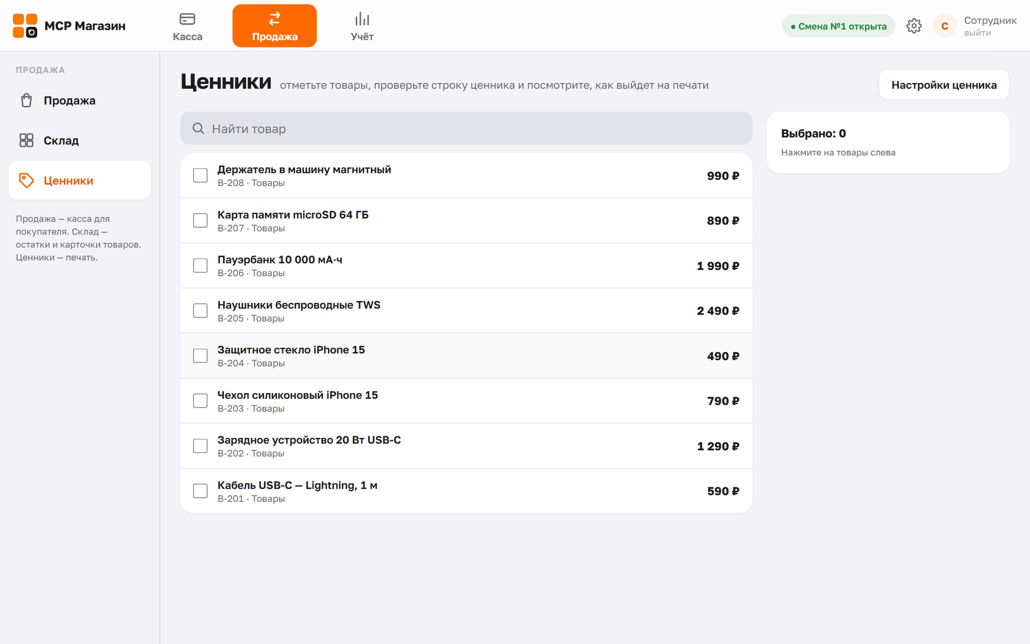Click the МСР Магазин logo icon

[25, 26]
